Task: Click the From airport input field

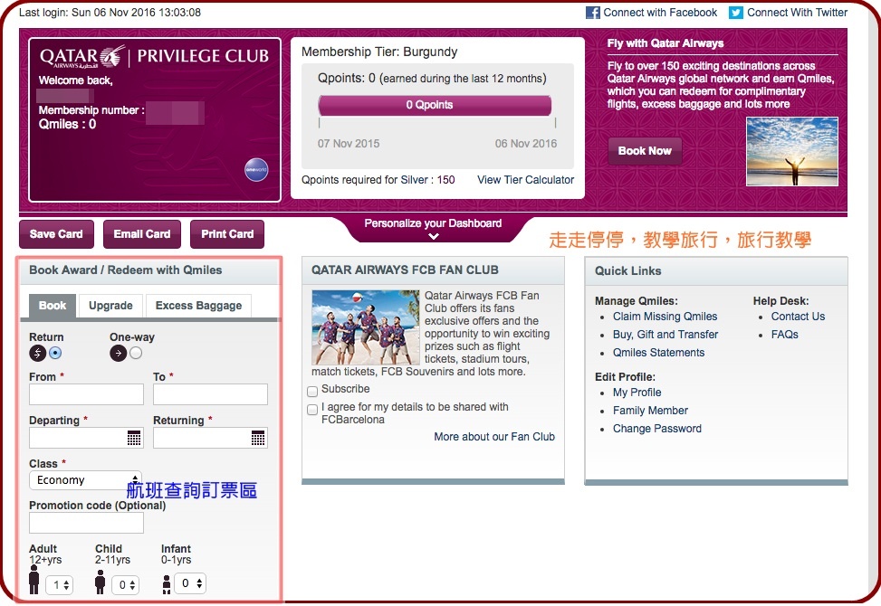Action: [x=87, y=394]
